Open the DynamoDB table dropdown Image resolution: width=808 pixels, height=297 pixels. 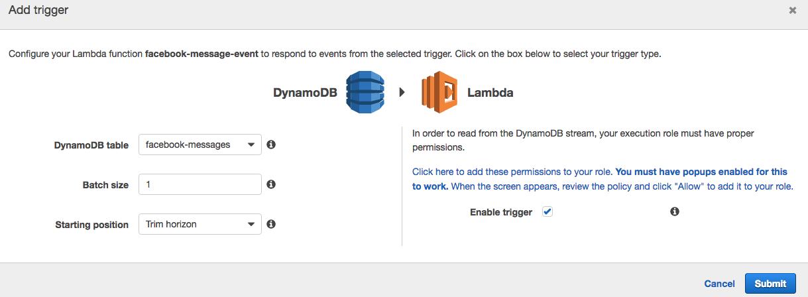pos(200,145)
